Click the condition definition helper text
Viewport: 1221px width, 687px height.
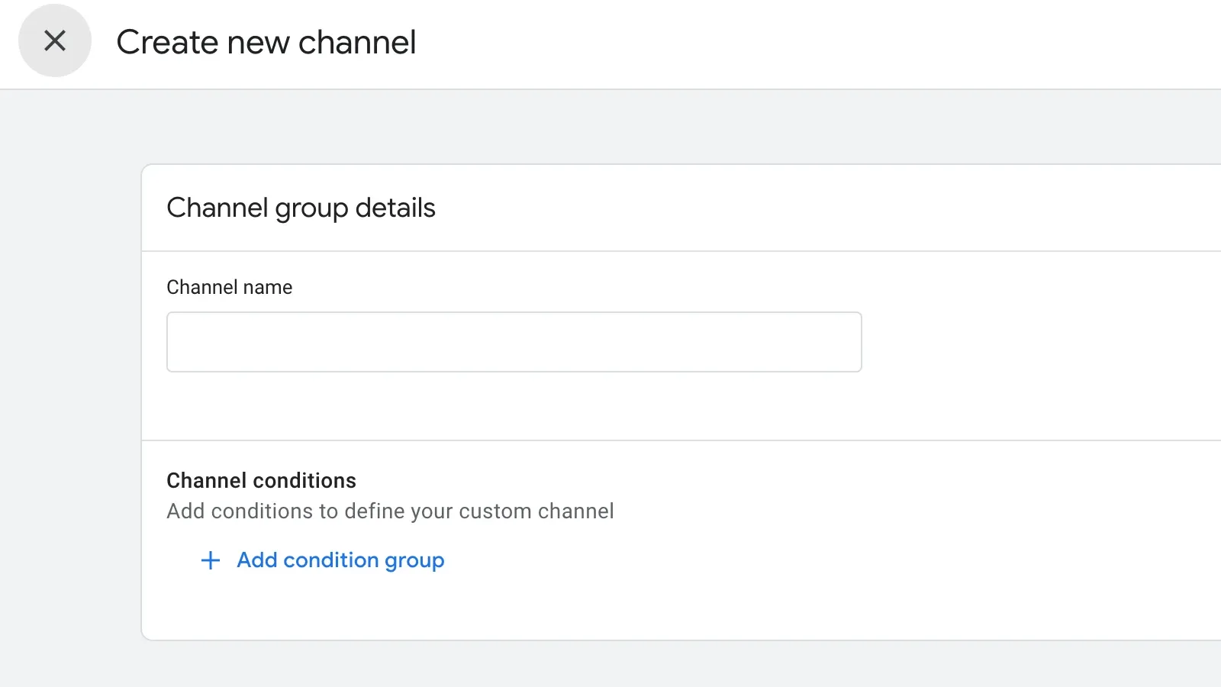[x=390, y=511]
